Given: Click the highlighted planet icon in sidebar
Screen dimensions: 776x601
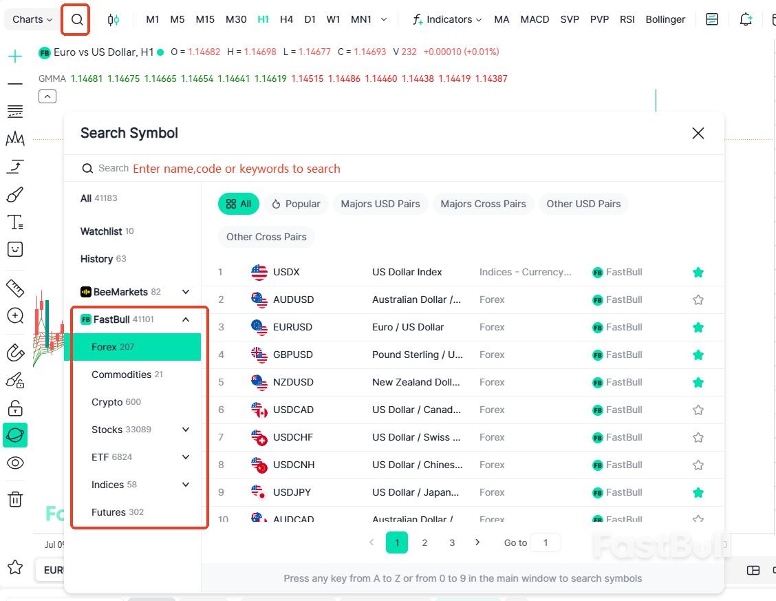Looking at the screenshot, I should point(15,435).
